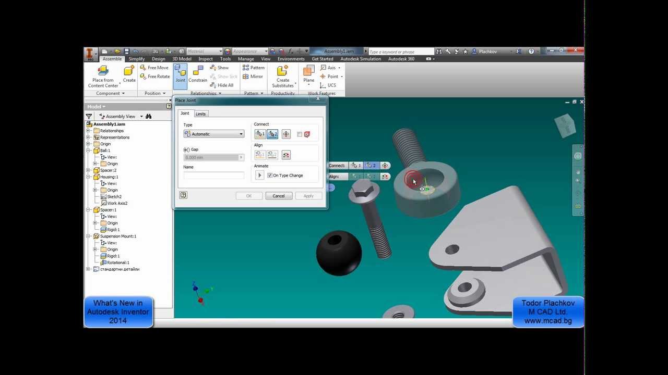Click the ViewCube in viewport

coord(565,126)
